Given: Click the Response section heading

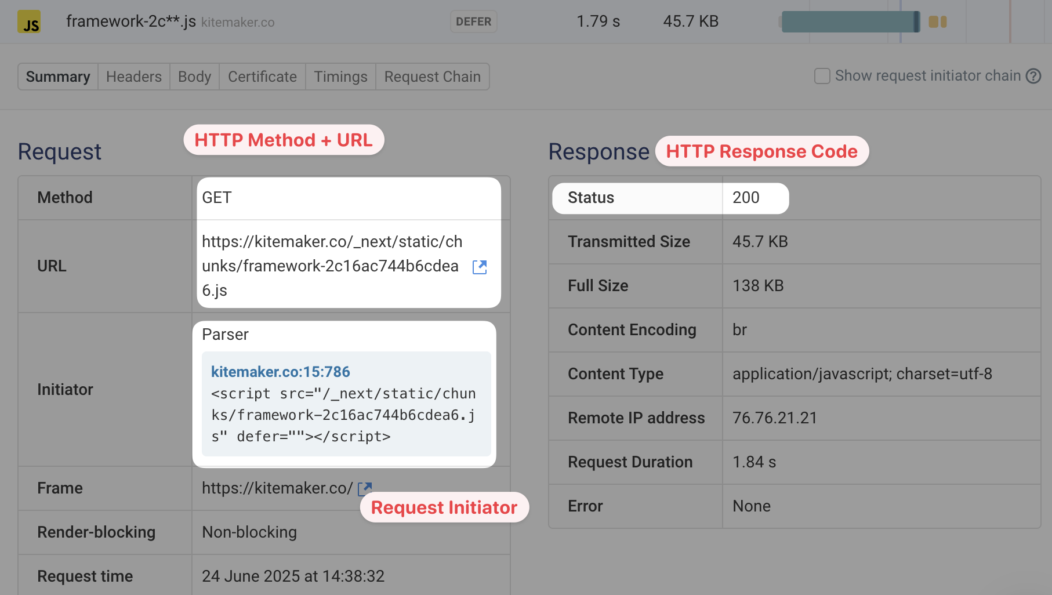Looking at the screenshot, I should click(599, 152).
